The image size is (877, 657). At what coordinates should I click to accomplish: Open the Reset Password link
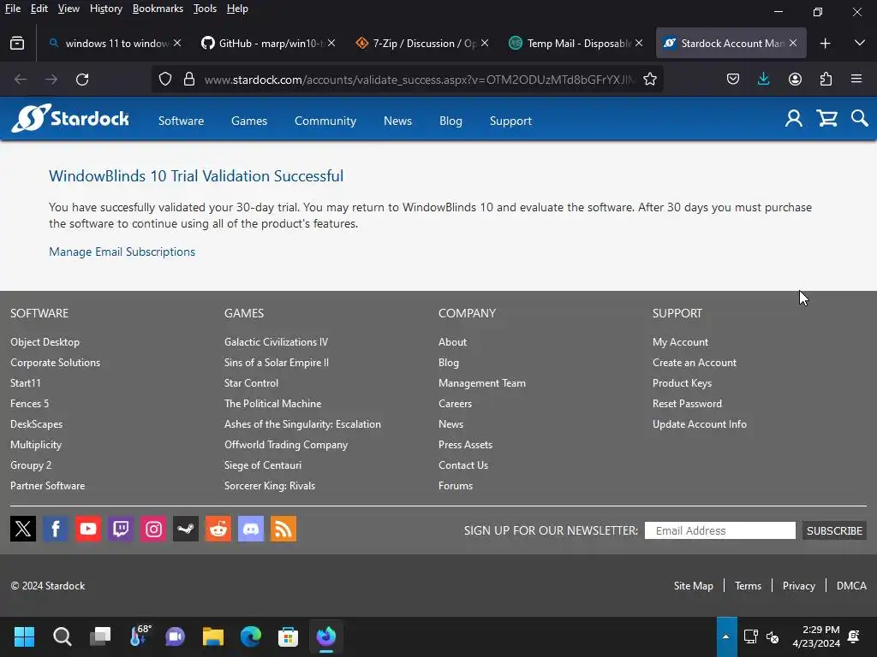(687, 404)
